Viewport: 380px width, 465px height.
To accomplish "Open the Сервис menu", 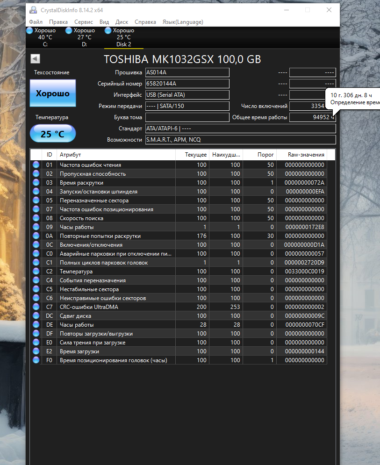I will pos(83,22).
